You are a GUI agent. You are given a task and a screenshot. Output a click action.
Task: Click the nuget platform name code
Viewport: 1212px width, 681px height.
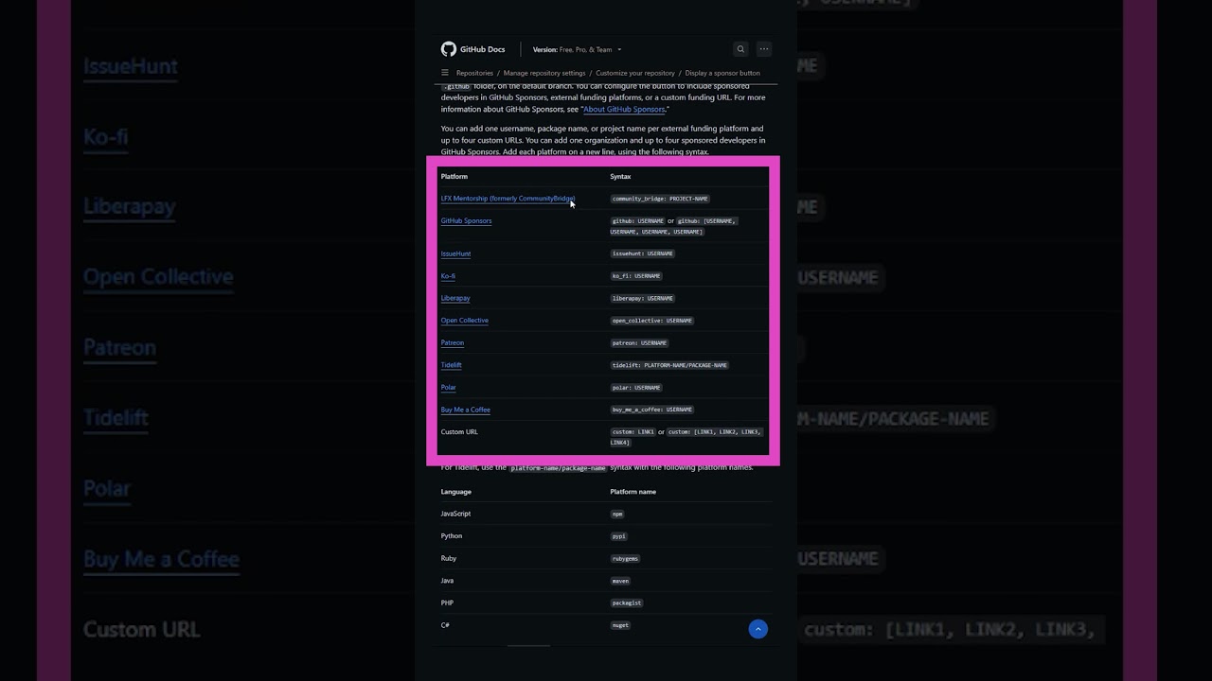click(620, 625)
